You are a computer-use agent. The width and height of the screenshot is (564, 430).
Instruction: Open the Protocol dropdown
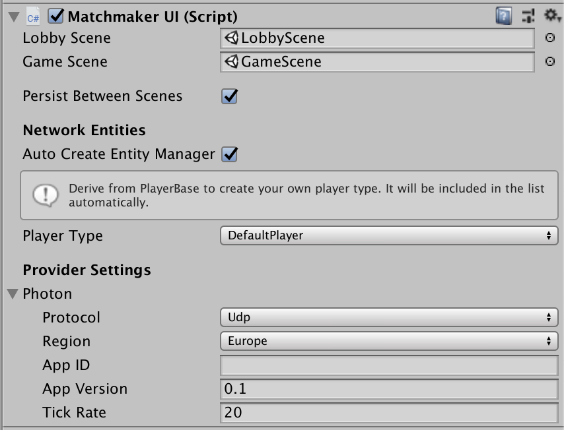coord(389,317)
